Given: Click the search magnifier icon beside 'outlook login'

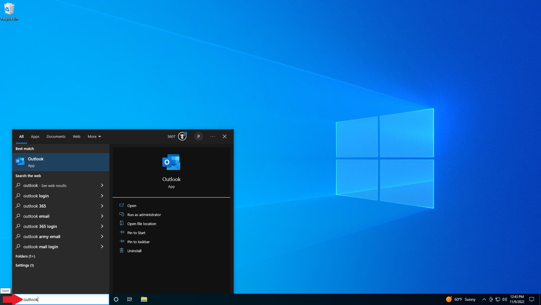Looking at the screenshot, I should tap(18, 195).
